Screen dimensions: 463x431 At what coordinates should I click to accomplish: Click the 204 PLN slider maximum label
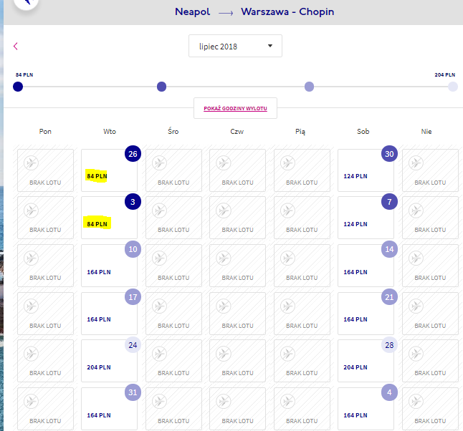[x=444, y=74]
